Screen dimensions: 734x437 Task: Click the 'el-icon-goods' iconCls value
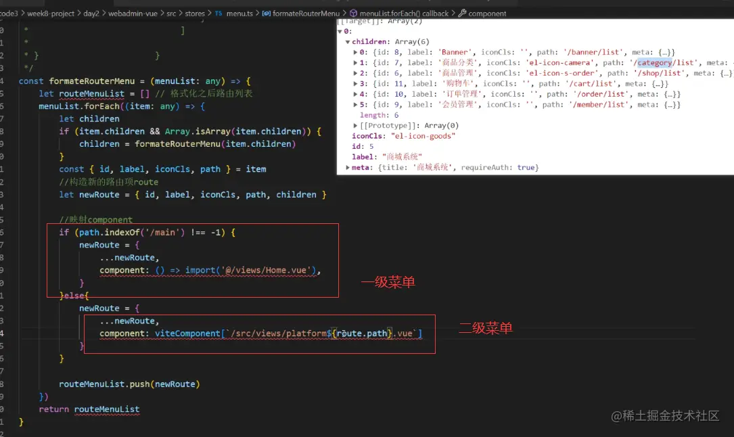[x=423, y=136]
